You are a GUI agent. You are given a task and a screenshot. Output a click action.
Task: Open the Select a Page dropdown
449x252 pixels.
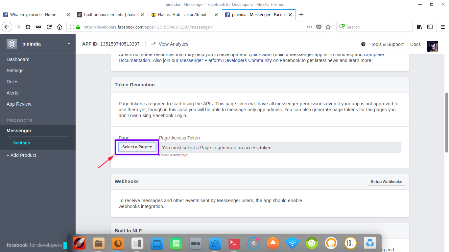point(137,147)
